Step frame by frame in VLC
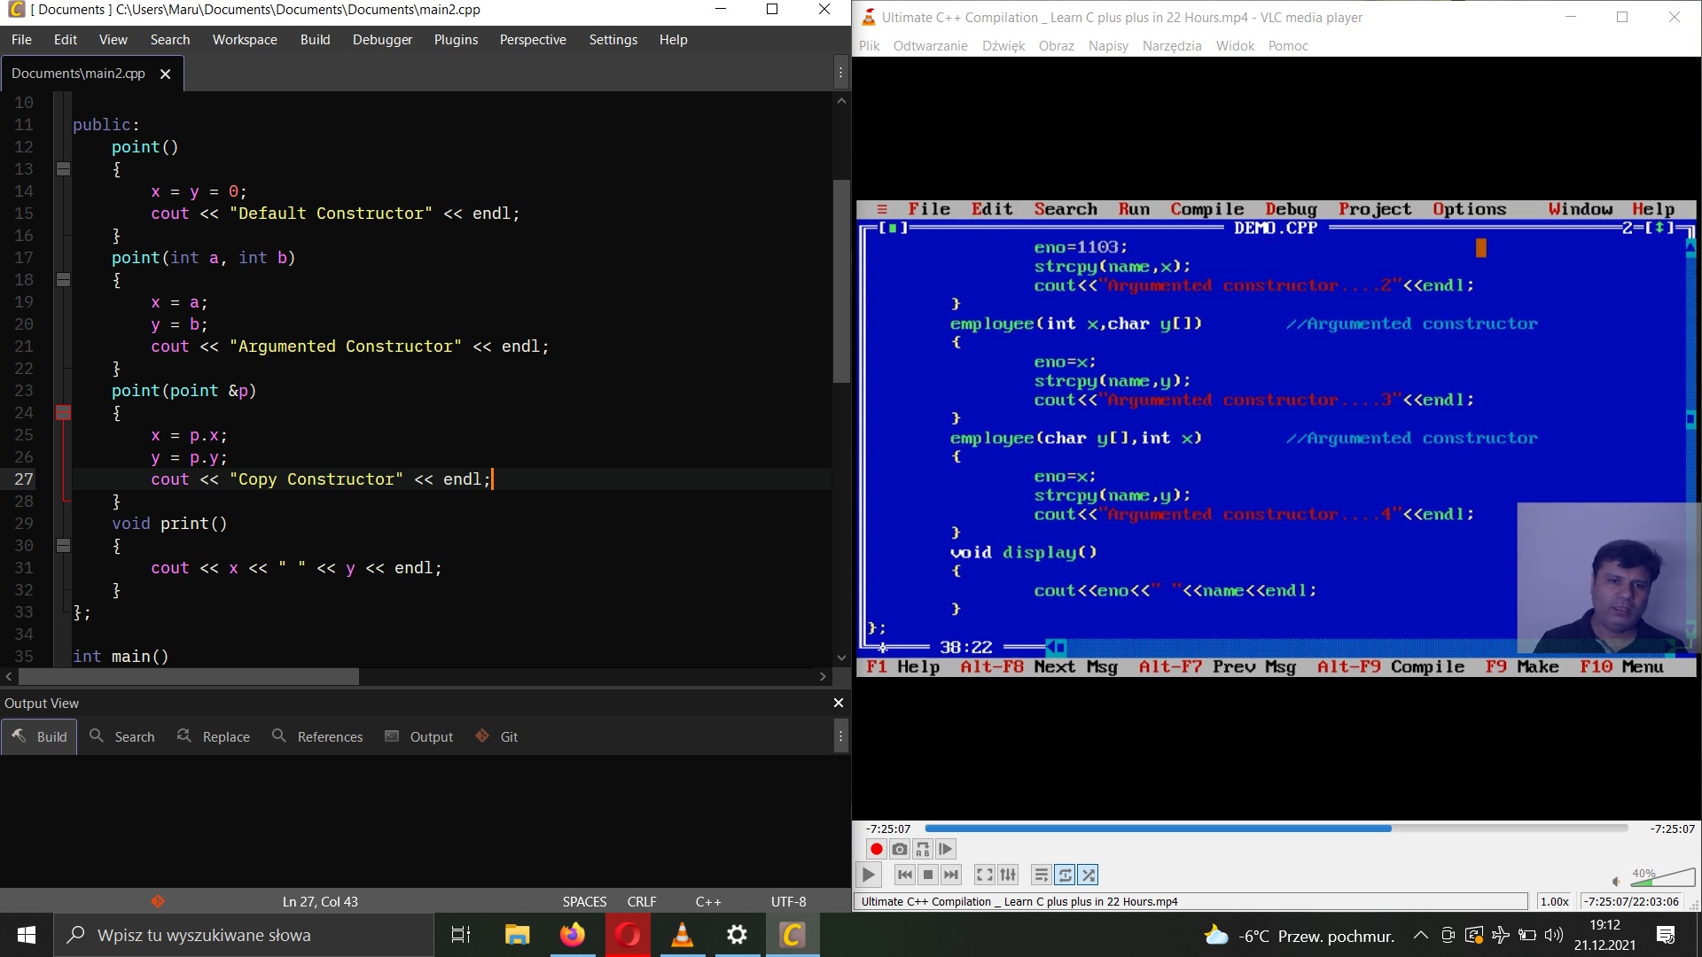 (x=946, y=849)
